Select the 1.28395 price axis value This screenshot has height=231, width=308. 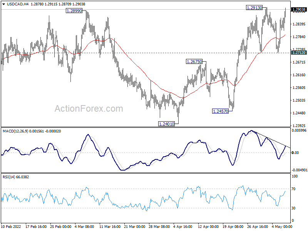299,24
